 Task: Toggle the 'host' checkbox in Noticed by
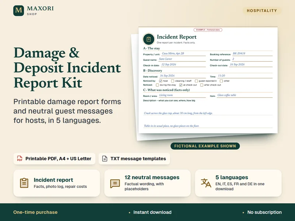[160, 81]
